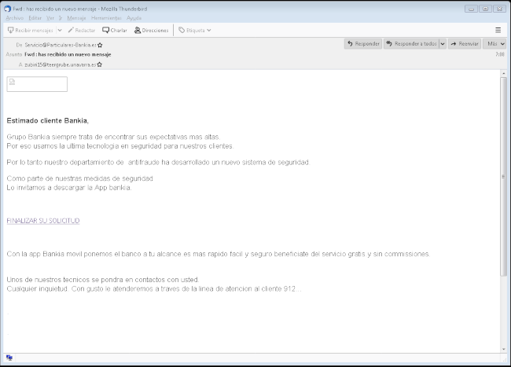Click the FINALIZAR SU SOLICITUD link
This screenshot has width=511, height=367.
(43, 221)
